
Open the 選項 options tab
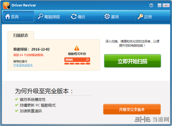[119, 17]
